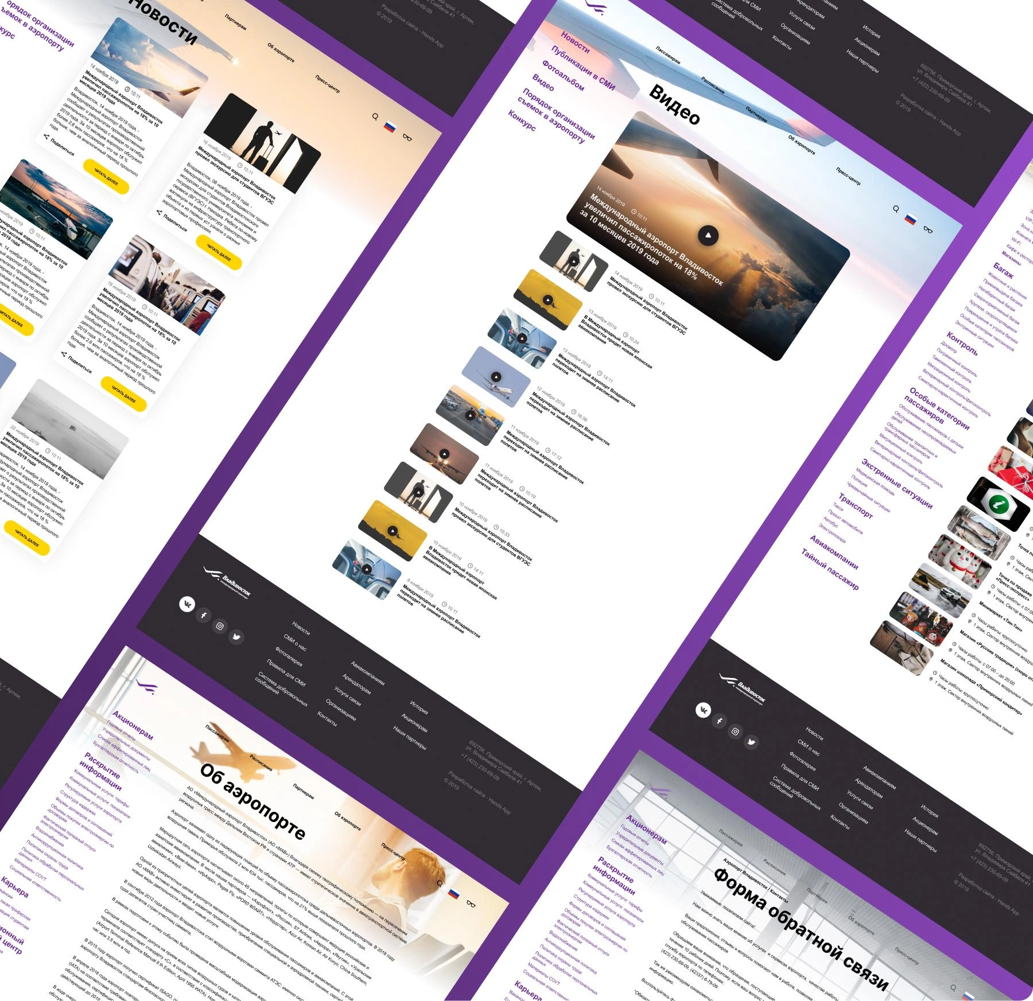Image resolution: width=1033 pixels, height=1001 pixels.
Task: Open Партнерам in the Новости page menu
Action: point(236,23)
